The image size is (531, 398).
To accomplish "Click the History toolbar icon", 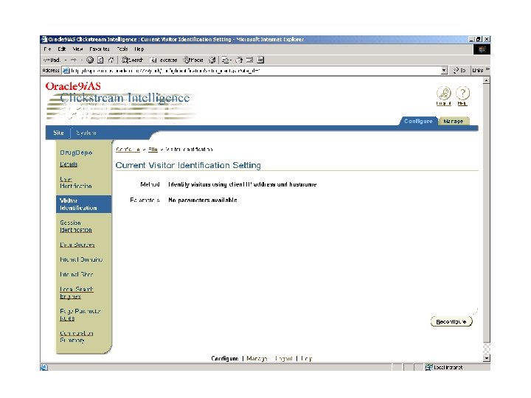I will point(212,60).
